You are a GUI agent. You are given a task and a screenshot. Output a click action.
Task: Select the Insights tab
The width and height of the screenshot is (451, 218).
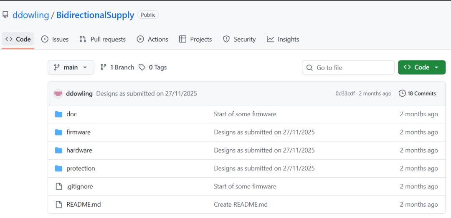click(x=283, y=39)
